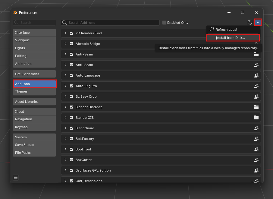Click the community icon on the BoxCutter row

point(256,160)
